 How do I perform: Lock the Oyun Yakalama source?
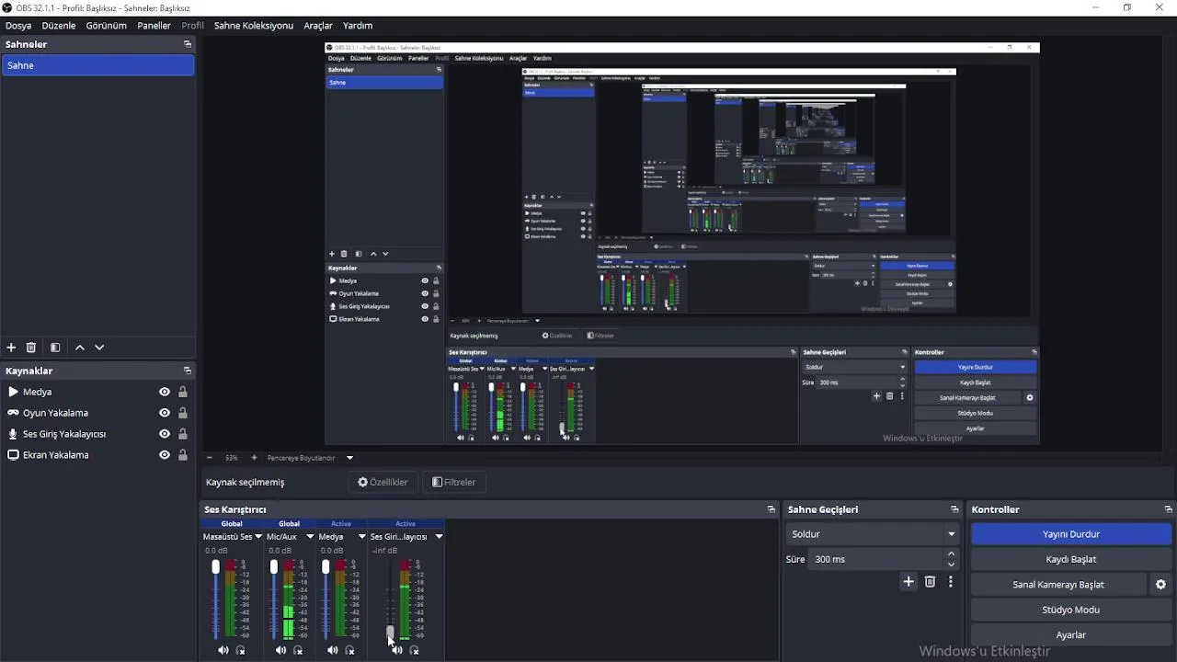click(x=183, y=413)
